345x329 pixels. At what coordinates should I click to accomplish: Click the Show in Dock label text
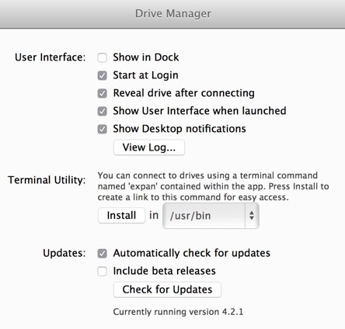point(146,57)
